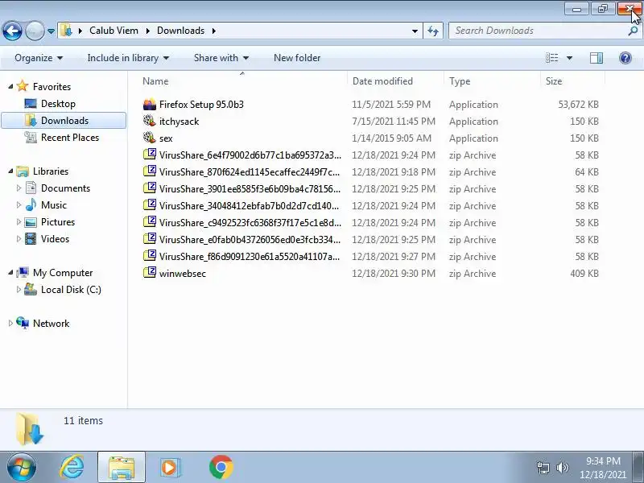
Task: Open the volume speaker tray icon
Action: [x=563, y=468]
